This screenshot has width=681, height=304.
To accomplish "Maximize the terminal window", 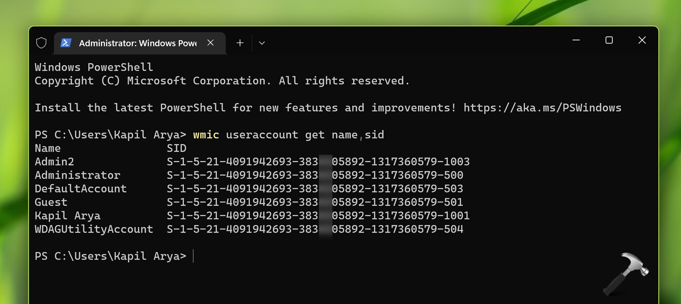I will pyautogui.click(x=609, y=40).
